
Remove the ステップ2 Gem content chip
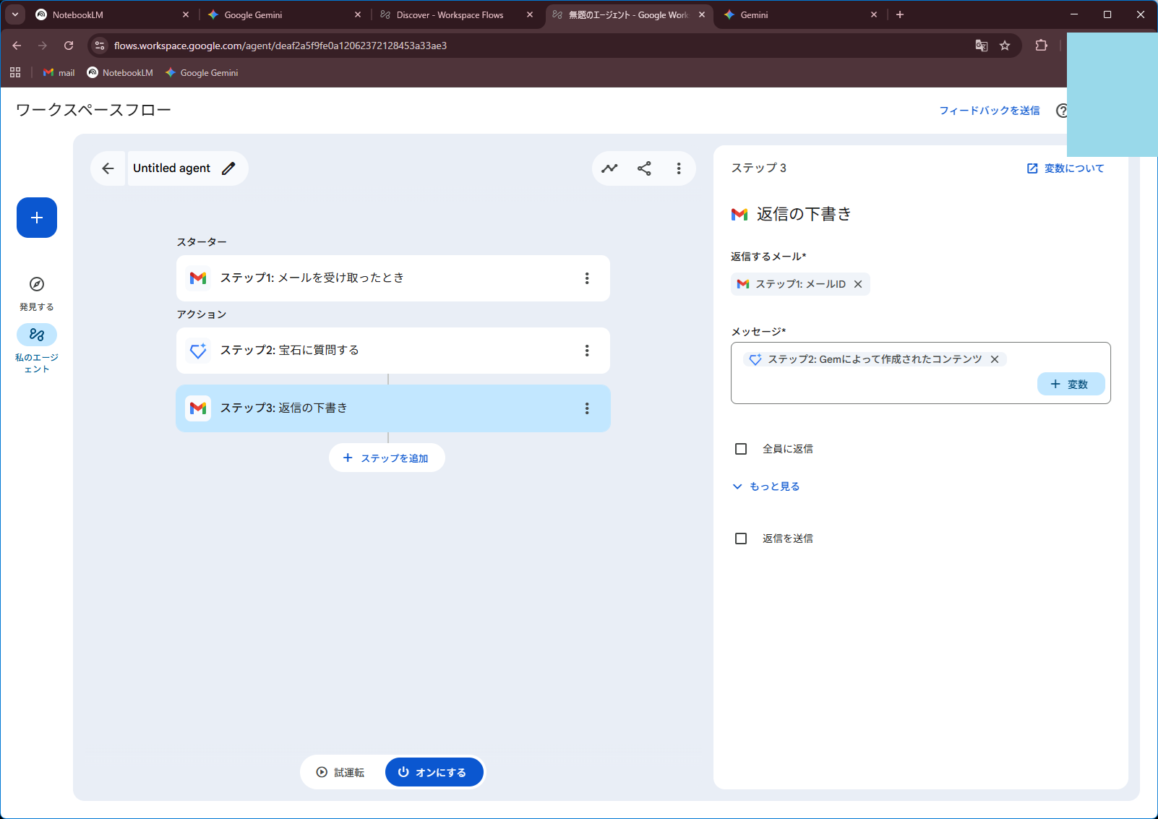(x=995, y=359)
